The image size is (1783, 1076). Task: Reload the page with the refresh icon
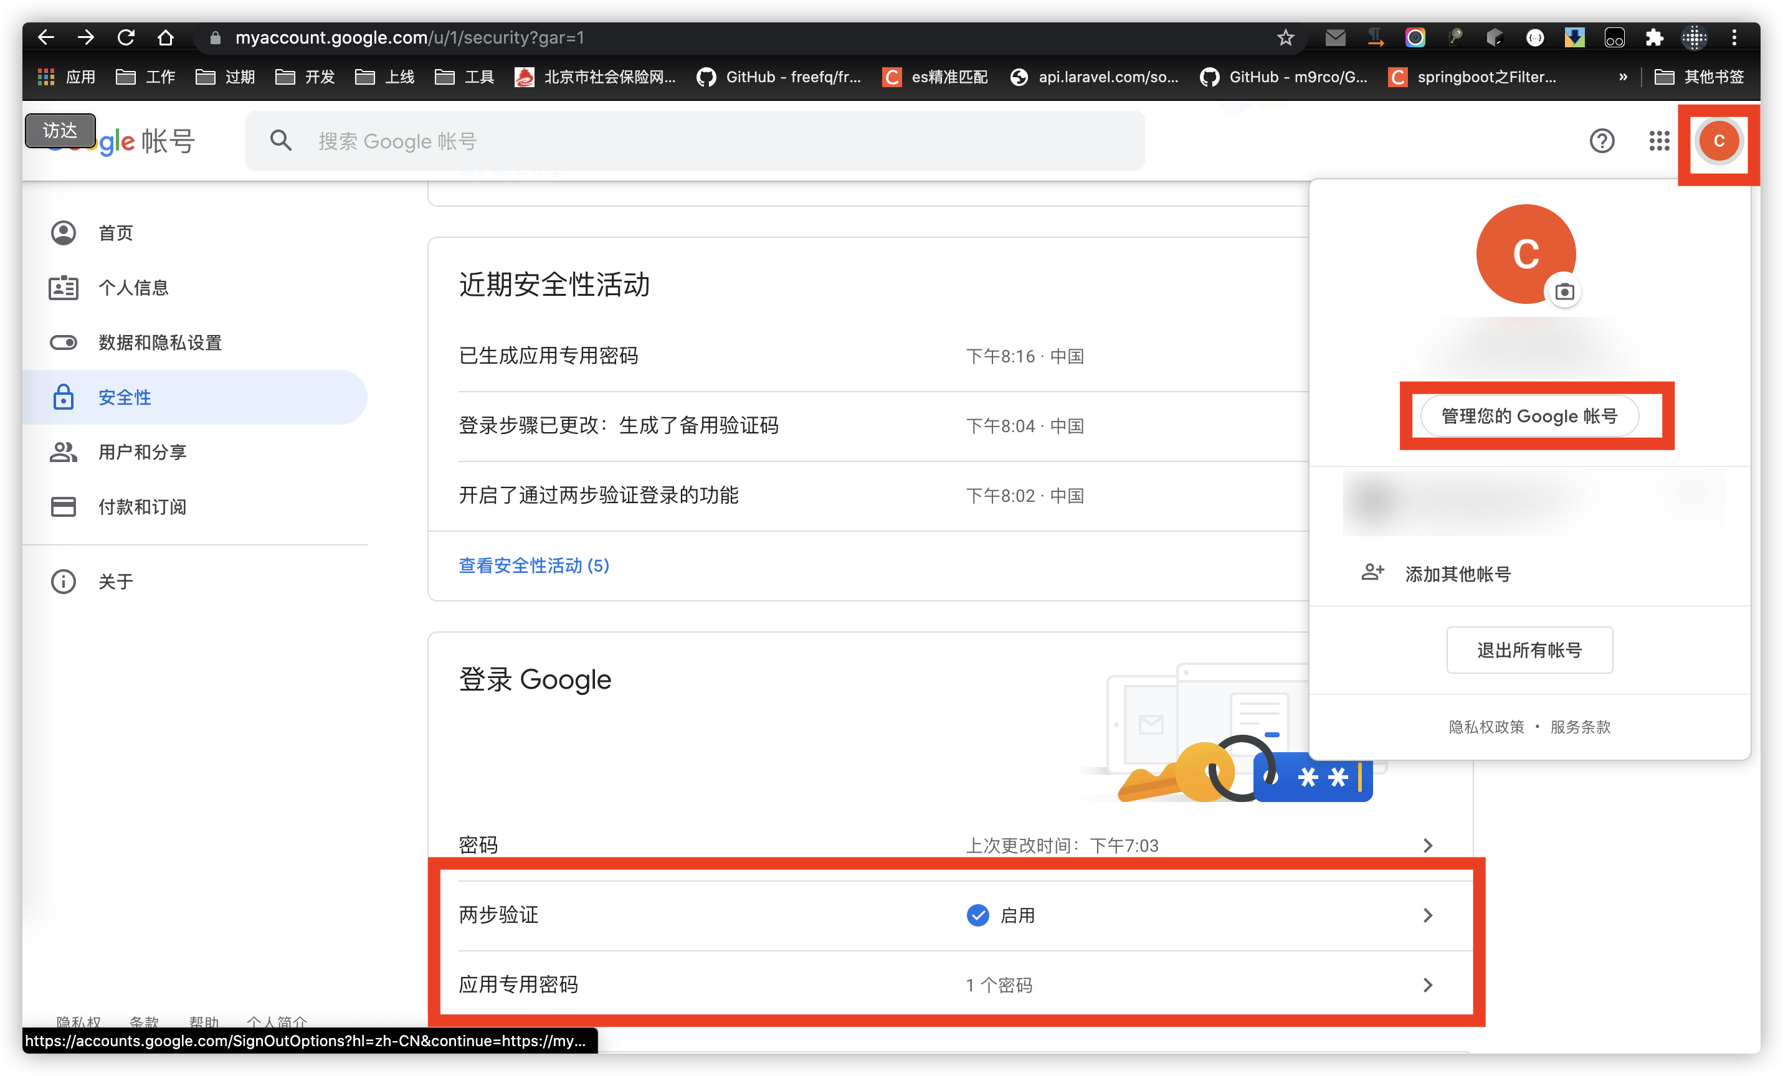126,37
